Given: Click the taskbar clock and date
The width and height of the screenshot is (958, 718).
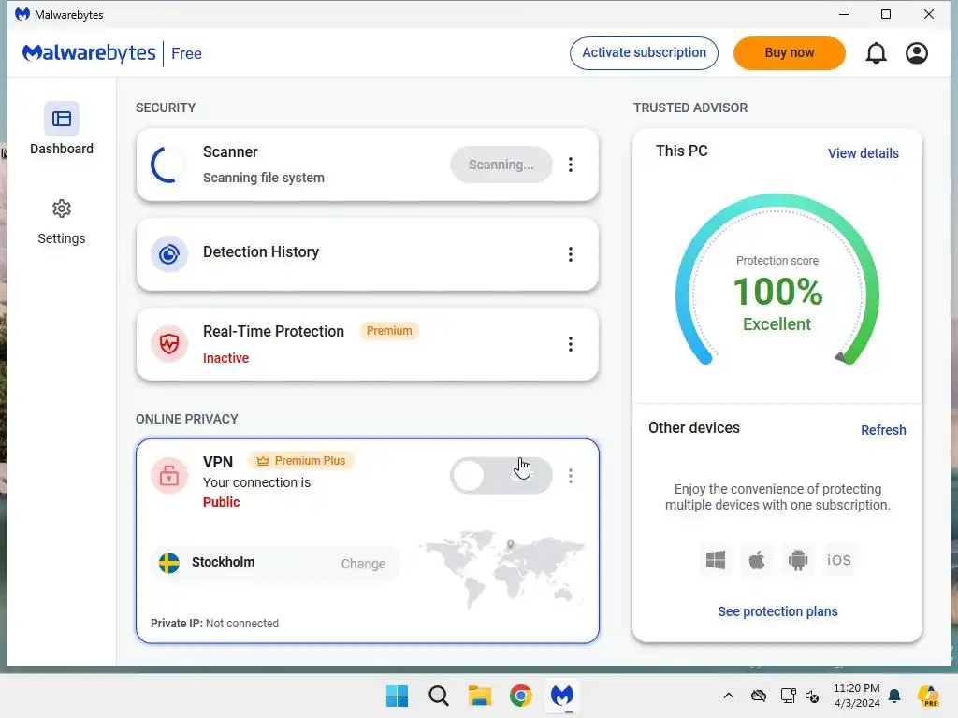Looking at the screenshot, I should click(857, 696).
